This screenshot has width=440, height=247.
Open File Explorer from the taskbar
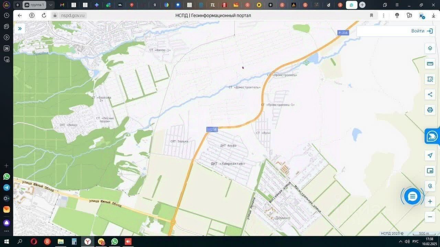tap(60, 242)
